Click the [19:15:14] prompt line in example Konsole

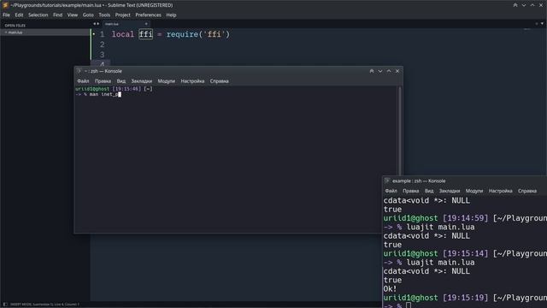(x=465, y=253)
